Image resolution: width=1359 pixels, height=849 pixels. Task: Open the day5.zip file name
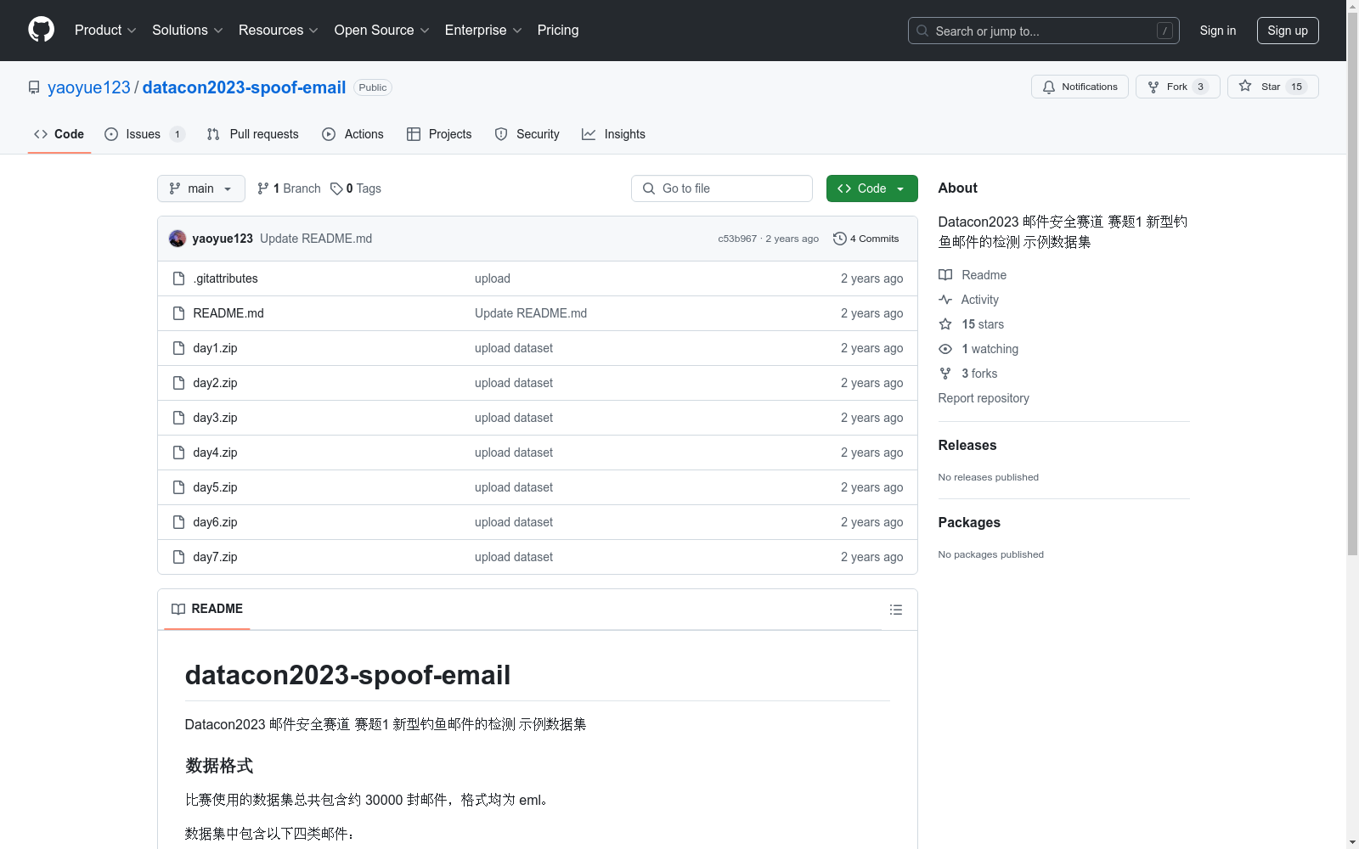click(215, 487)
